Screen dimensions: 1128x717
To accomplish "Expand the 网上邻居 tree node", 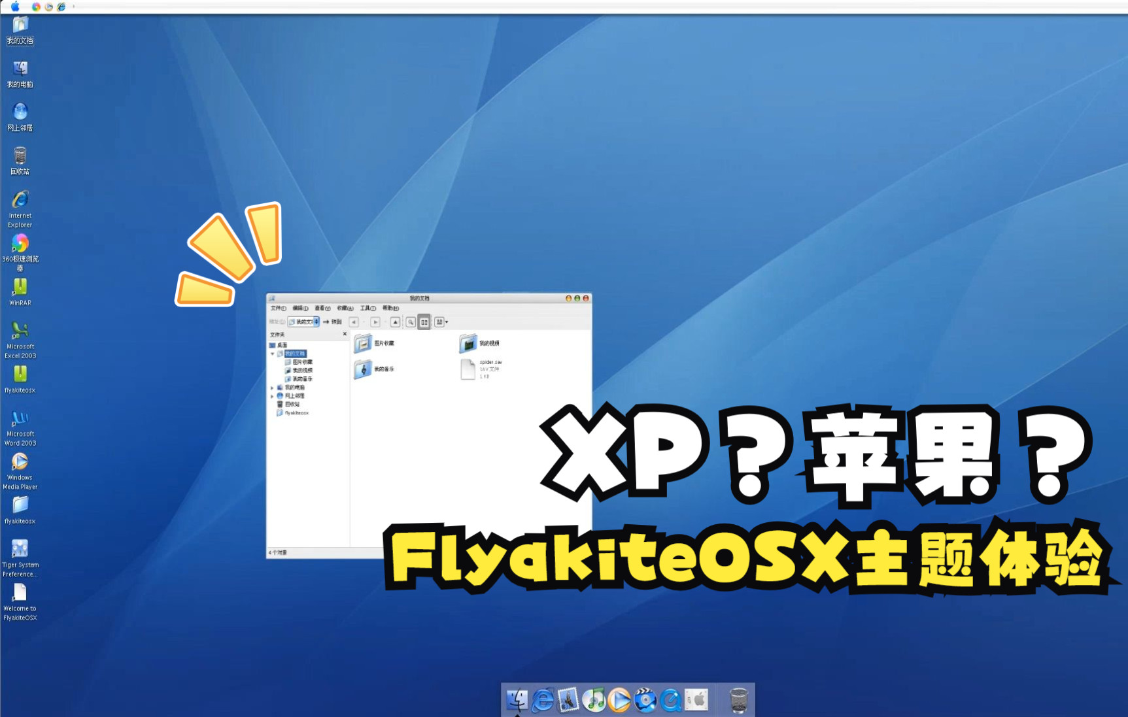I will click(273, 396).
